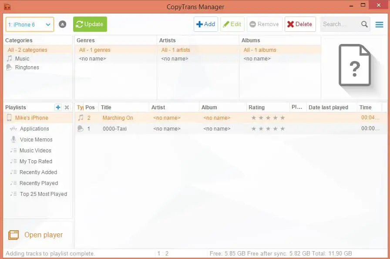The image size is (390, 259).
Task: Sort tracks by the Rating column header
Action: tap(268, 107)
